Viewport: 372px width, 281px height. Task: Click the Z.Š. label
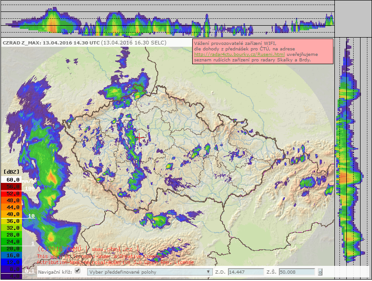click(x=272, y=272)
